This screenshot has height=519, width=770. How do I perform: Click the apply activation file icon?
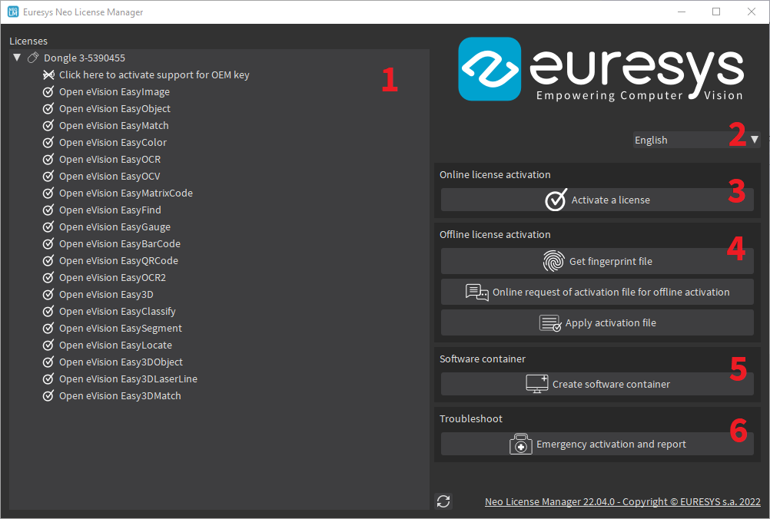(550, 322)
